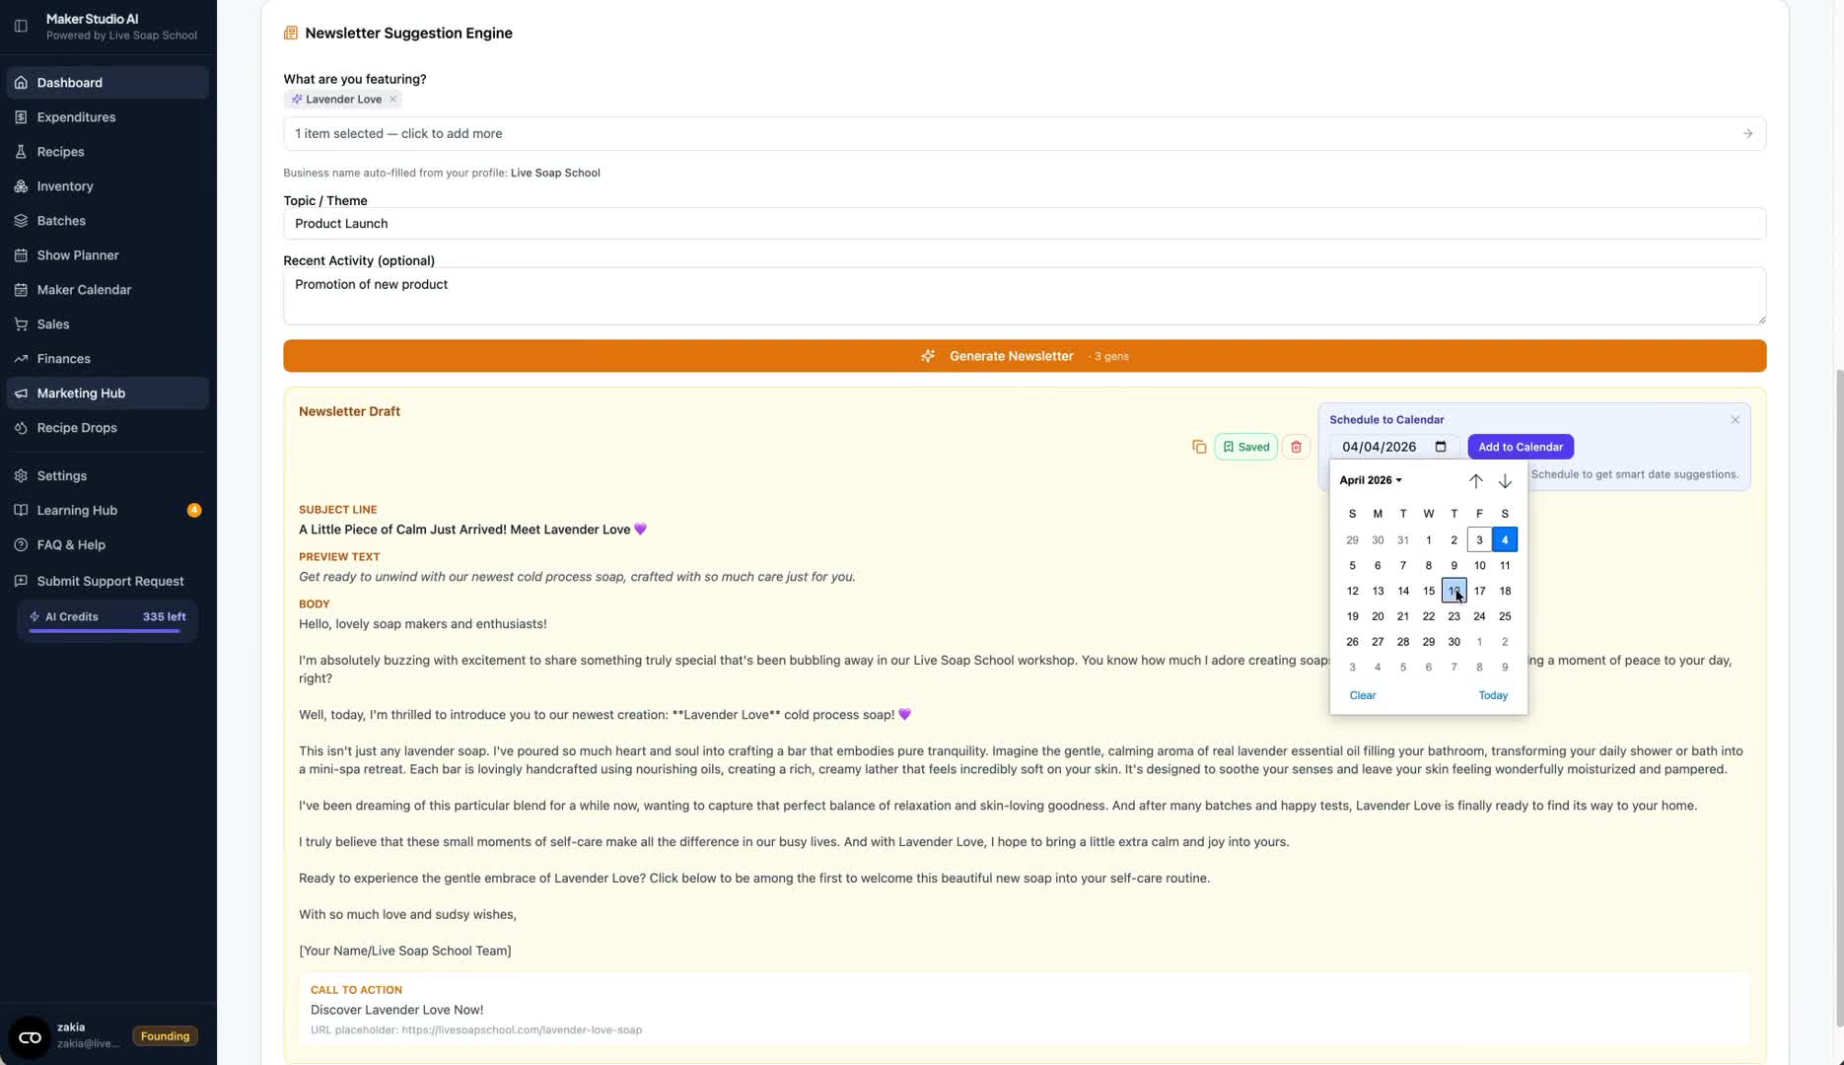Open the April 2026 month selector
This screenshot has height=1065, width=1844.
(x=1369, y=480)
